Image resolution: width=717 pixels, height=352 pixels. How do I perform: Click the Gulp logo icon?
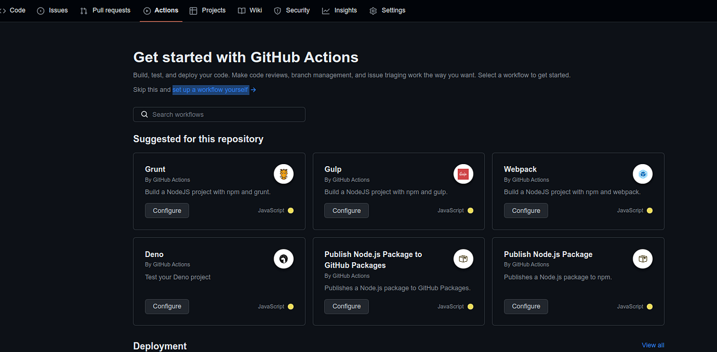point(463,174)
